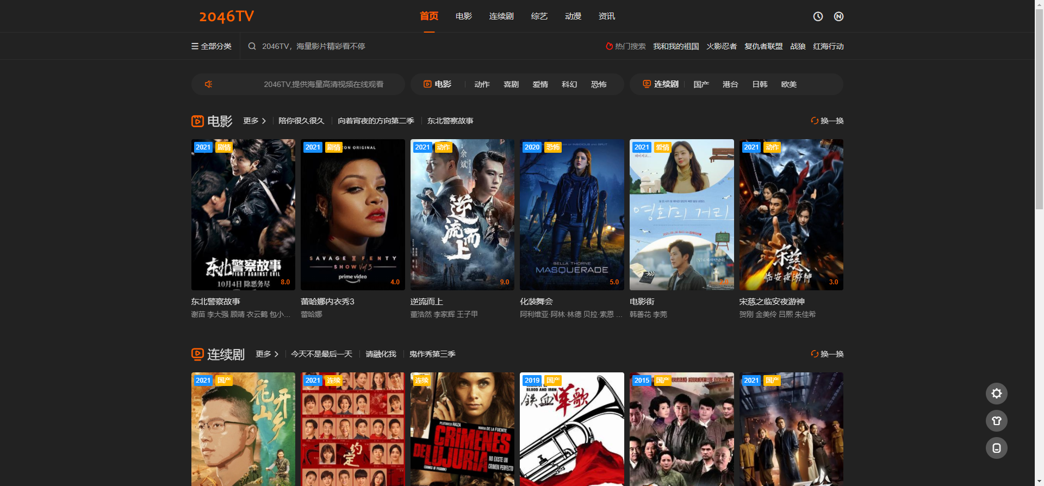Filter series by 日韩

tap(760, 84)
